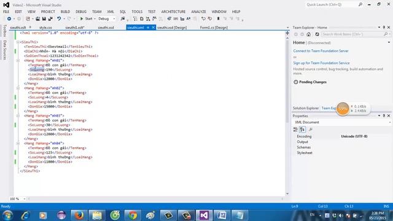The image size is (393, 221).
Task: Go to Team Explorer Home icon
Action: pos(308,34)
